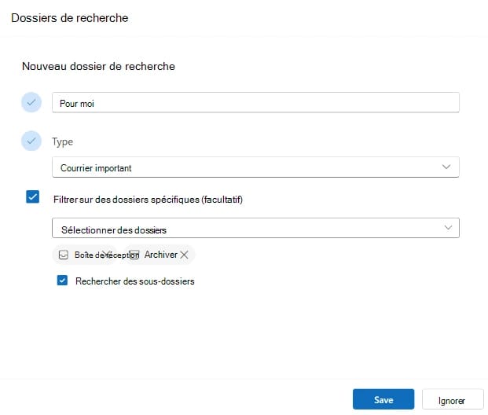Viewport: 488px width, 415px height.
Task: Remove the Boîte de réception folder chip
Action: pos(107,255)
